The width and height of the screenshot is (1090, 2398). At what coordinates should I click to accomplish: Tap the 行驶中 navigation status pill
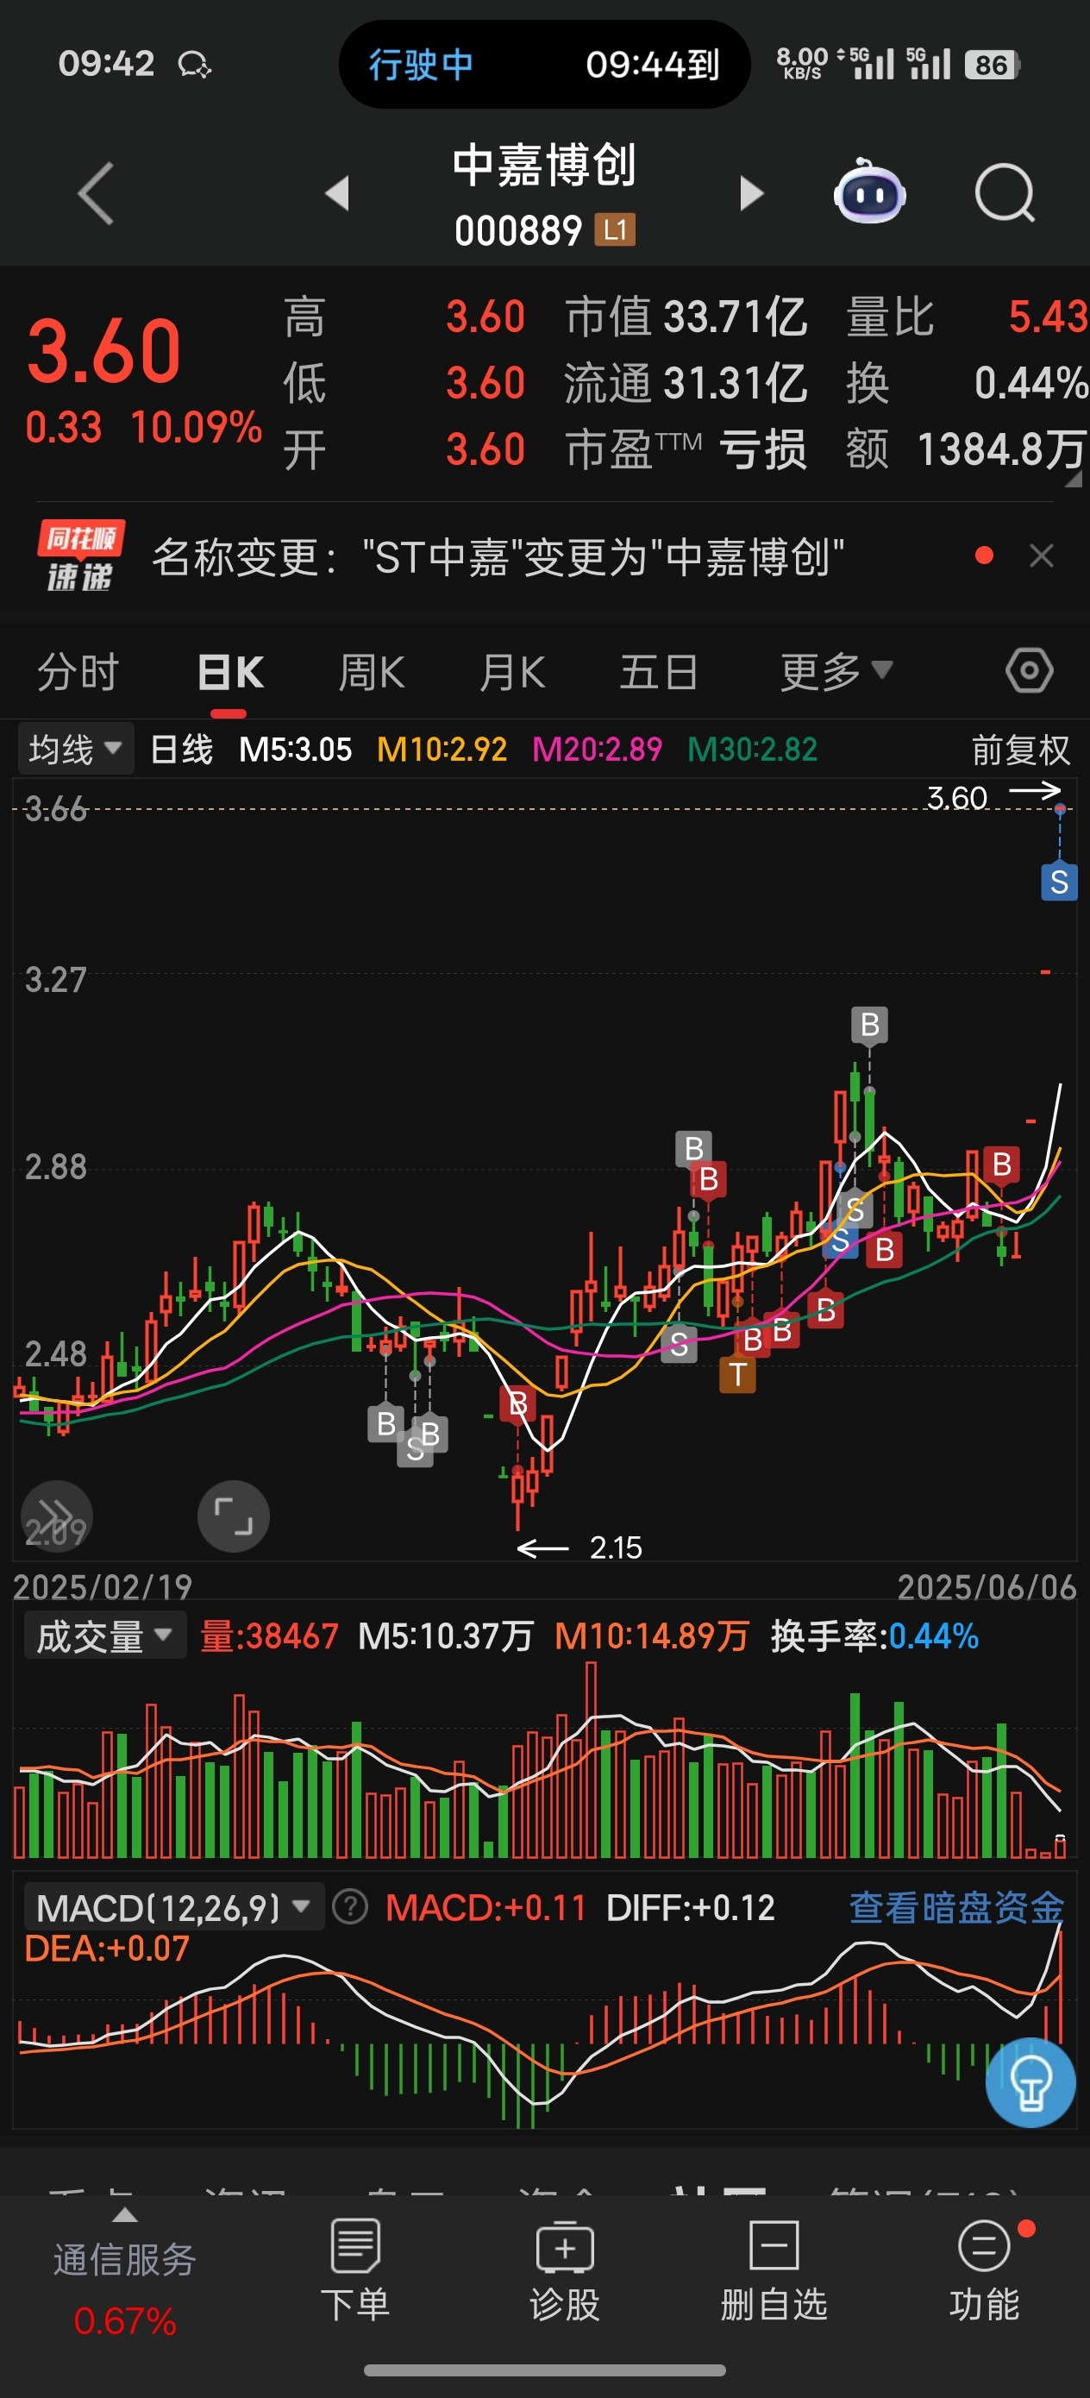tap(544, 64)
